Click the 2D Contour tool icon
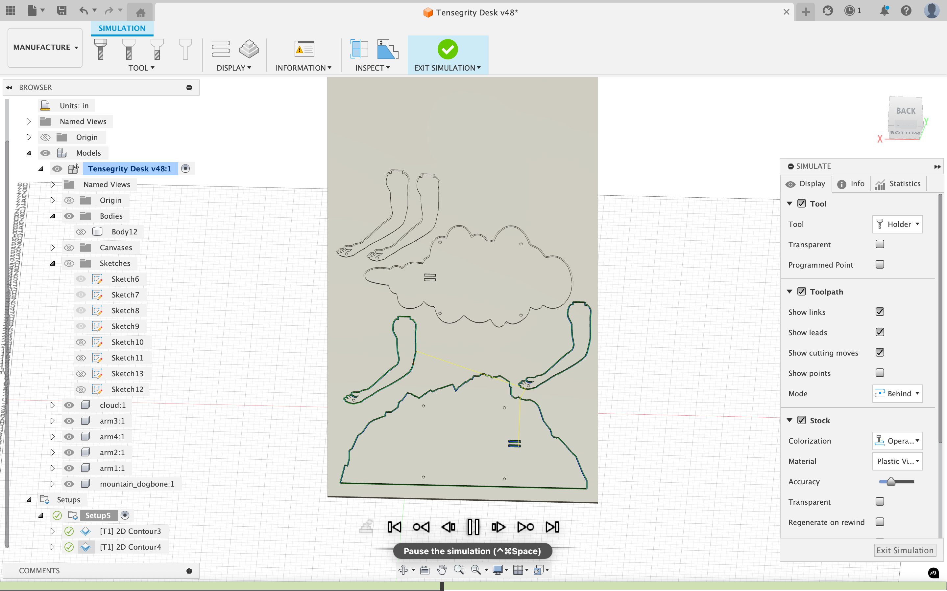Image resolution: width=947 pixels, height=591 pixels. [84, 530]
